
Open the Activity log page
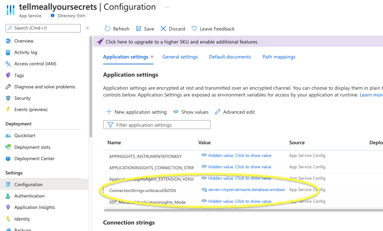pos(26,52)
